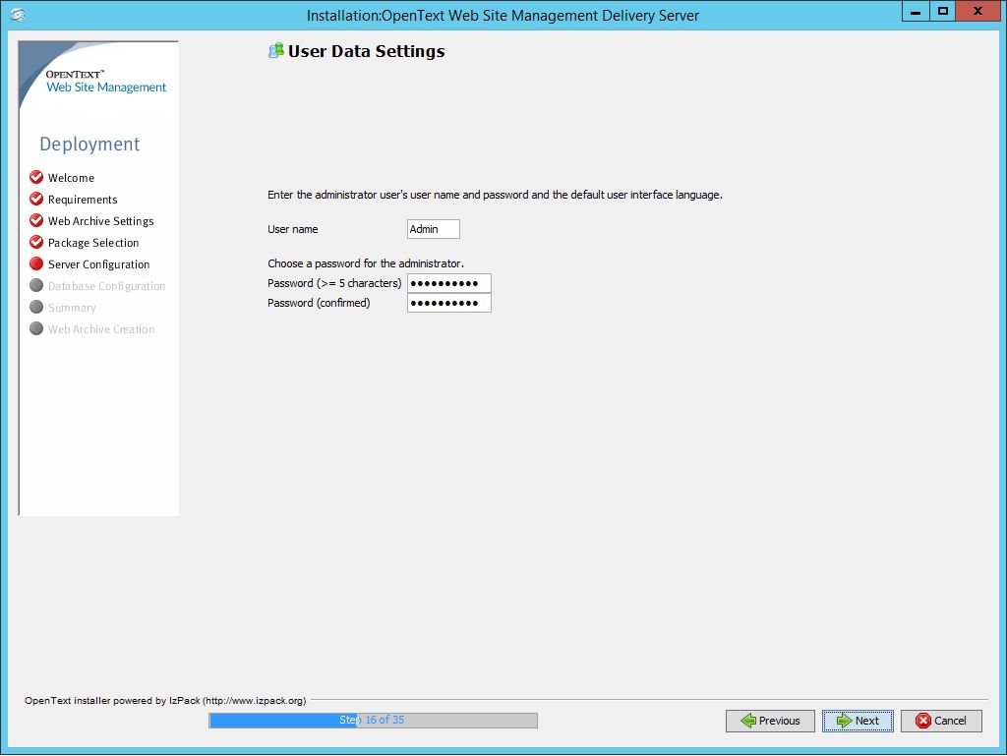This screenshot has height=756, width=1007.
Task: Close the installer window
Action: 978,12
